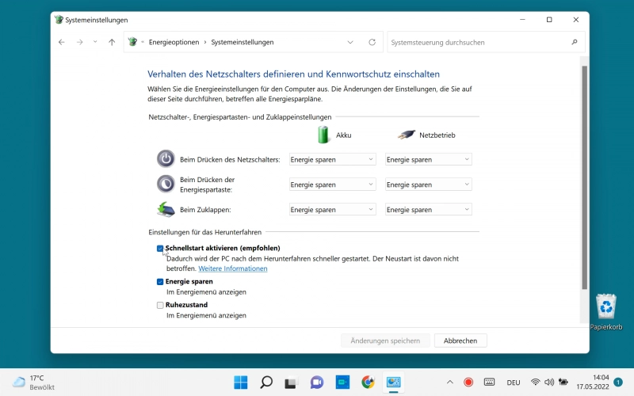Open the weather widget showing 17°C

pyautogui.click(x=33, y=383)
